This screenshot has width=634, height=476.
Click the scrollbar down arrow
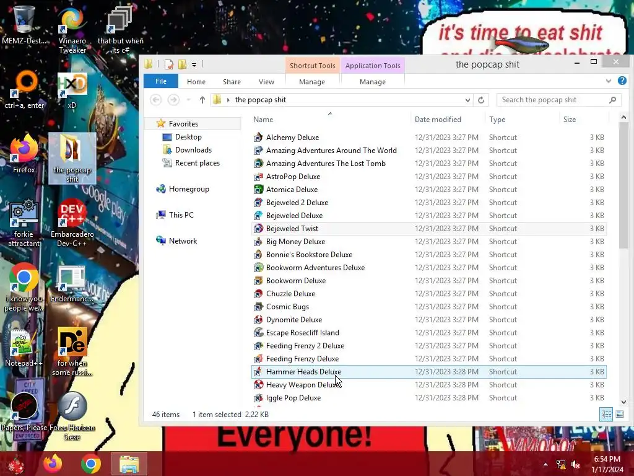coord(623,402)
